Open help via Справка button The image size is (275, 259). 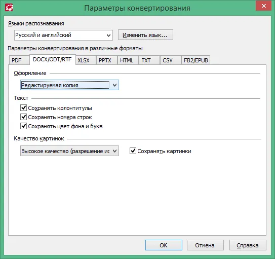point(248,245)
